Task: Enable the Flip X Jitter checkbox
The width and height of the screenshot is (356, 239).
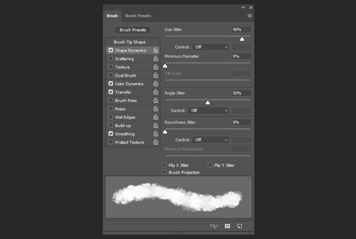Action: [165, 165]
